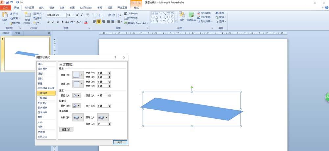Screen dimensions: 329x151
Task: Click the Save icon in quick access toolbar
Action: click(7, 2)
